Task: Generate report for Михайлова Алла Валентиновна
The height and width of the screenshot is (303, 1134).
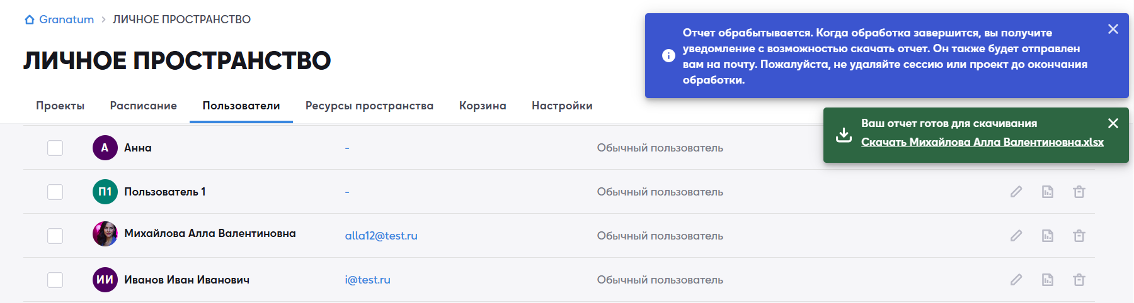Action: (x=1048, y=236)
